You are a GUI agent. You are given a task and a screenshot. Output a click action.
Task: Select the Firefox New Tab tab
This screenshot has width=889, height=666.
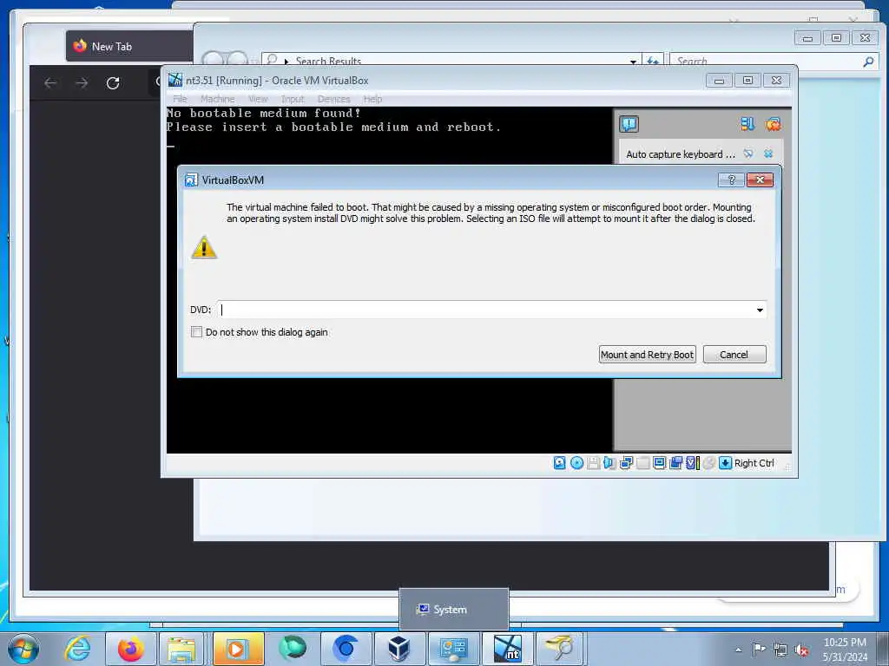coord(130,47)
